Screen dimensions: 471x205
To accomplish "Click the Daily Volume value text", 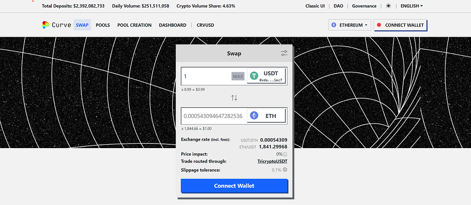I will click(x=154, y=6).
